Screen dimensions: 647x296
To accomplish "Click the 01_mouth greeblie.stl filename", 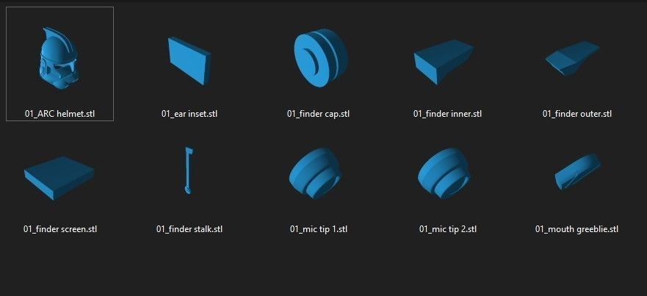I will coord(576,228).
